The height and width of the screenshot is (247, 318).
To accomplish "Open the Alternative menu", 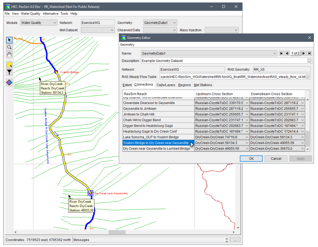I will pos(51,13).
